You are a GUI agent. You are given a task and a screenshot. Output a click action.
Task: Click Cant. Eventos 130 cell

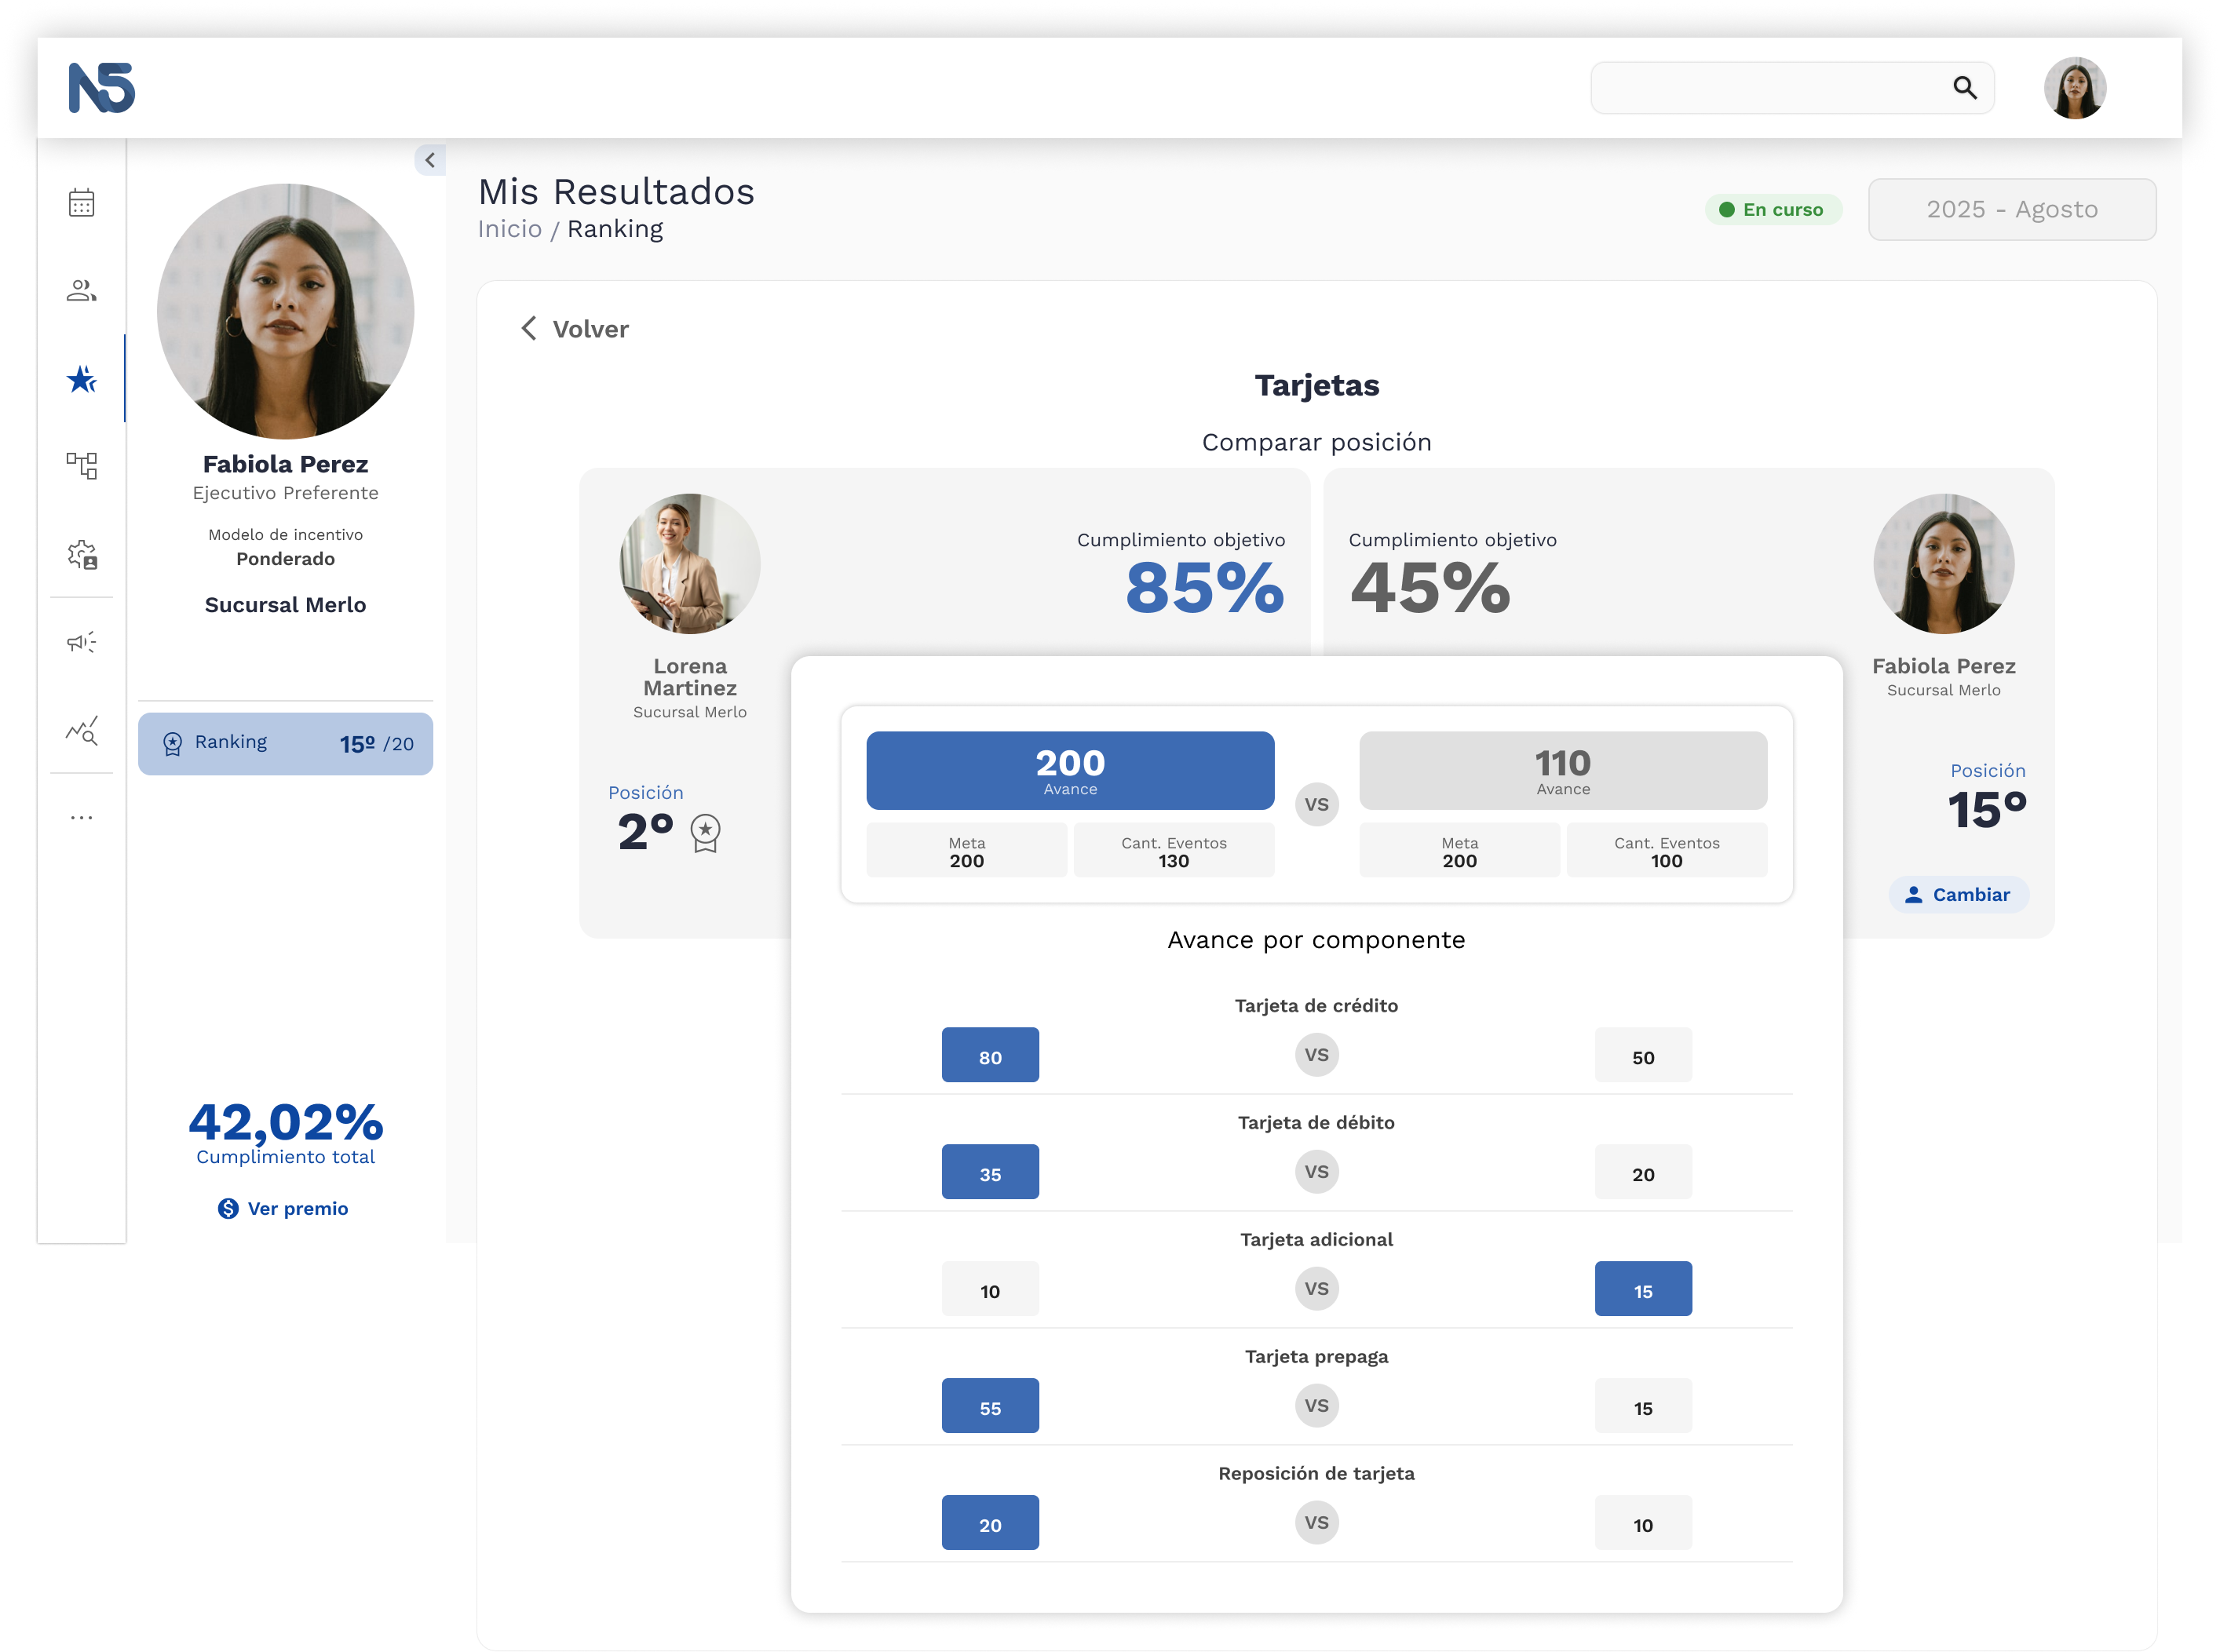(1173, 850)
